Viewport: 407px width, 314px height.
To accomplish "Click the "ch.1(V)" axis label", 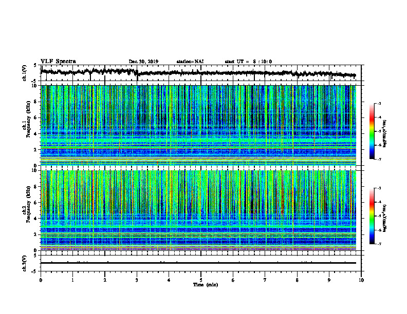I will (25, 73).
